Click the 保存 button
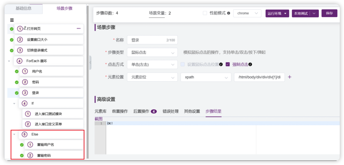This screenshot has width=344, height=165. (x=329, y=13)
